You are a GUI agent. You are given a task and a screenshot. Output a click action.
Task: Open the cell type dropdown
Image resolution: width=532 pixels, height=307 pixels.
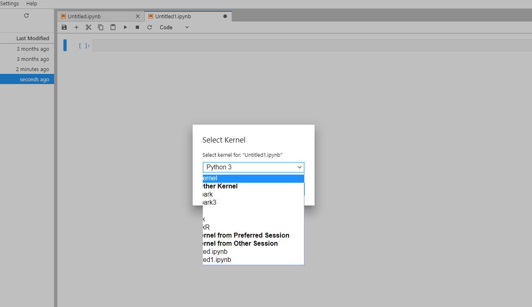187,27
